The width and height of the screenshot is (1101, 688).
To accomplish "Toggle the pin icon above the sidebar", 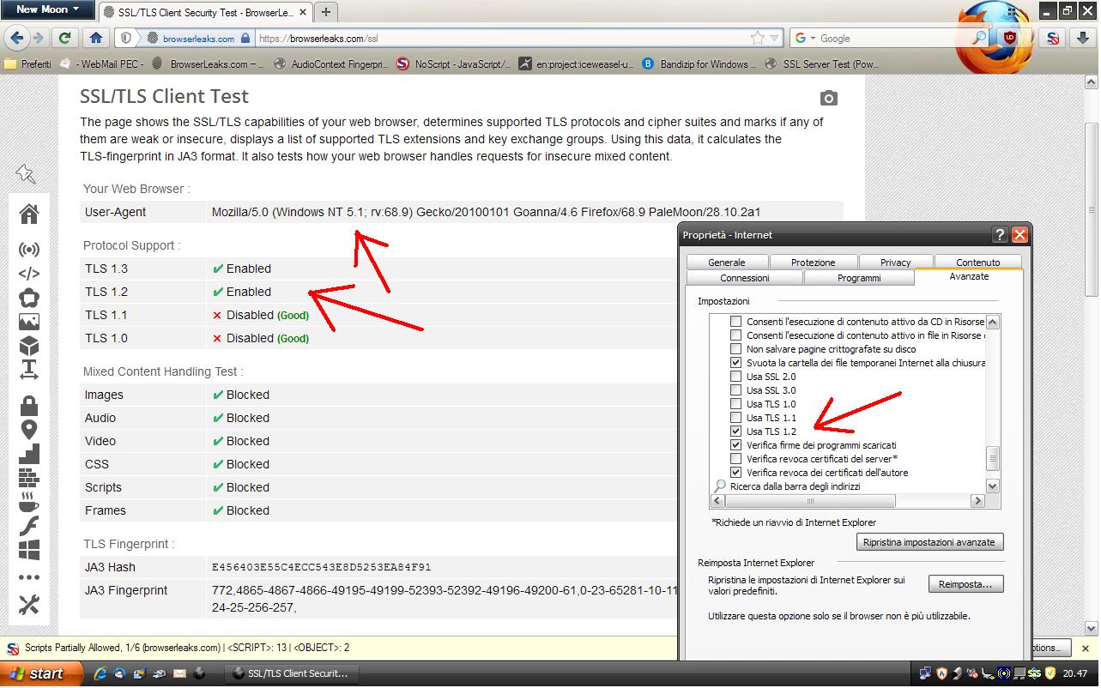I will click(x=26, y=174).
